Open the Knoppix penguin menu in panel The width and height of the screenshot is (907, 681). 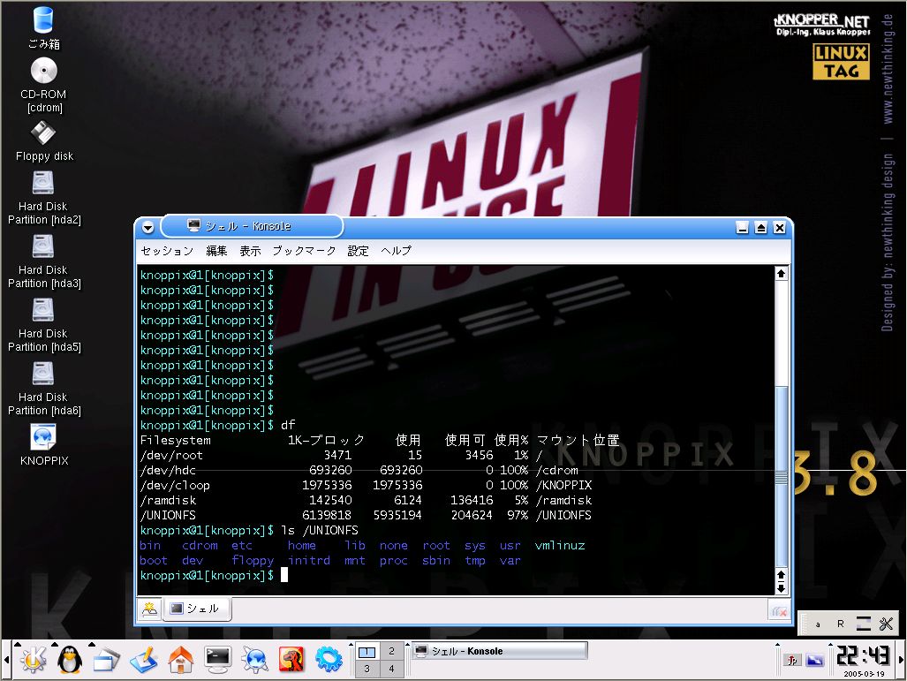(70, 660)
